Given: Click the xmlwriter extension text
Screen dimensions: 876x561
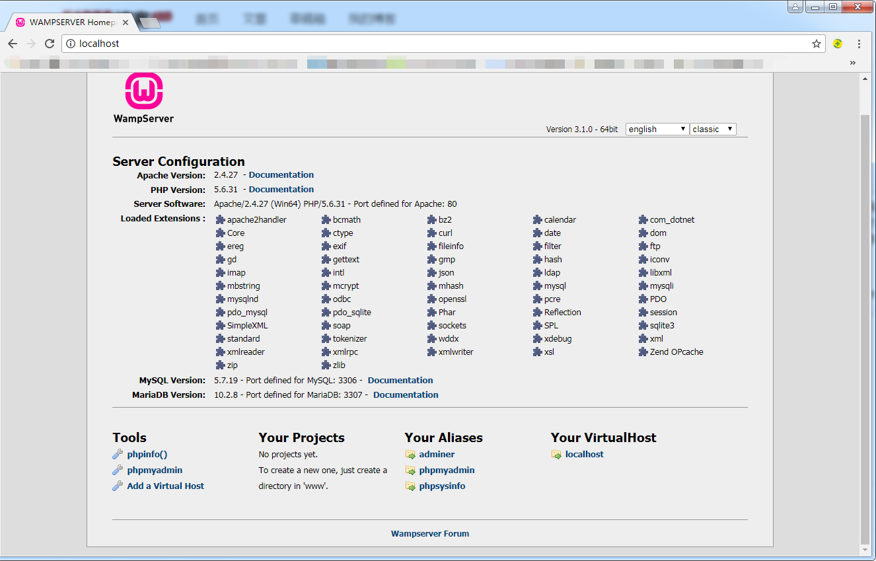Looking at the screenshot, I should [x=456, y=352].
